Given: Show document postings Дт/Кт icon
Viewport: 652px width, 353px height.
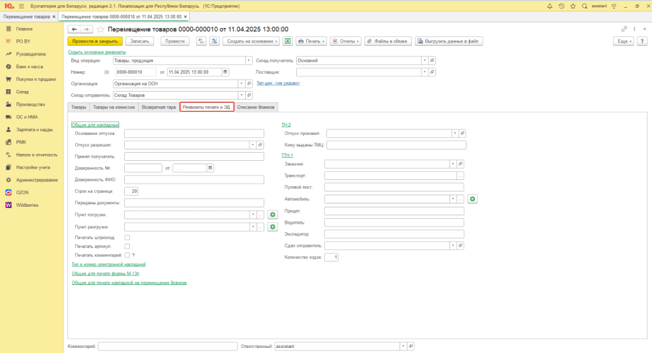Looking at the screenshot, I should [201, 41].
